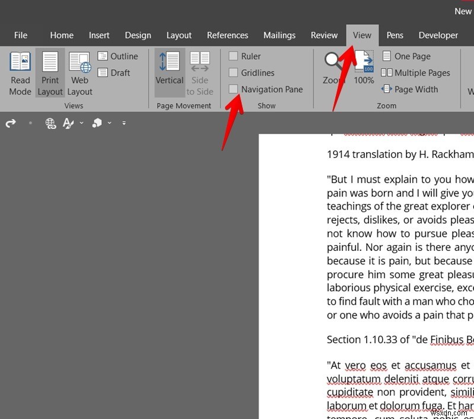Select Vertical page movement
Image resolution: width=474 pixels, height=419 pixels.
click(x=169, y=73)
